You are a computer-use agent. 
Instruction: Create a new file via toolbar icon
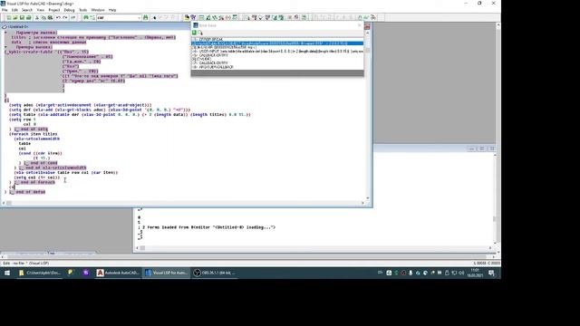click(x=8, y=17)
